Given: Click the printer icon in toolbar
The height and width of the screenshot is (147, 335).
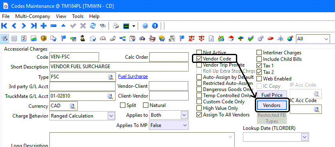Looking at the screenshot, I should click(x=116, y=26).
